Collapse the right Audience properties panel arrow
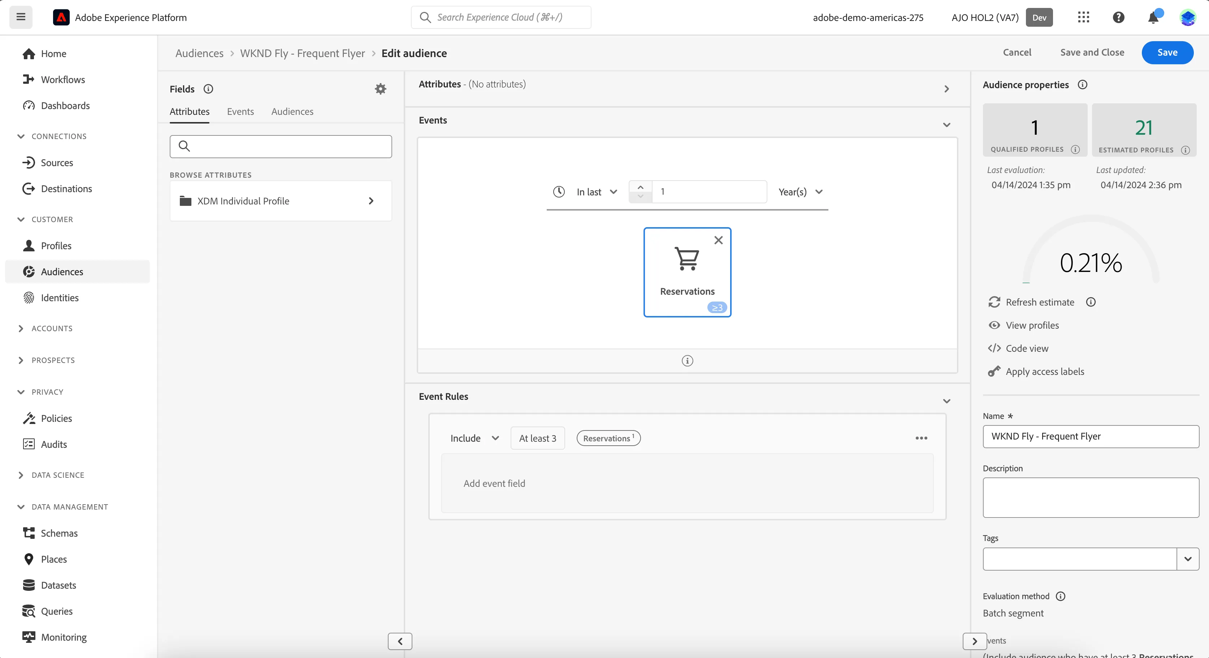 (x=974, y=641)
